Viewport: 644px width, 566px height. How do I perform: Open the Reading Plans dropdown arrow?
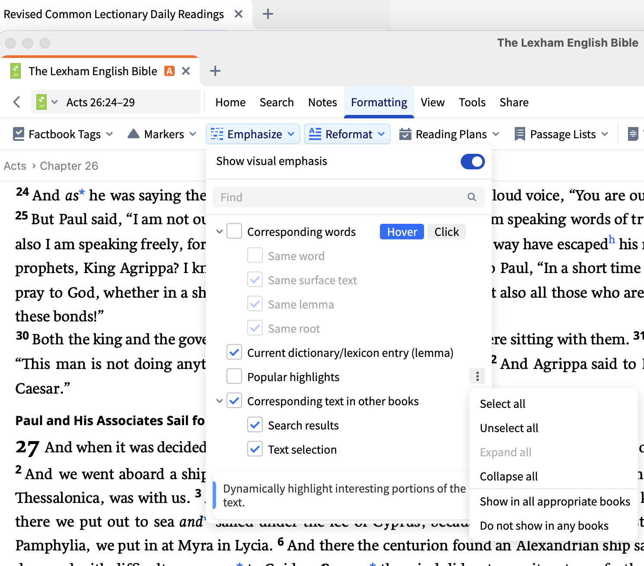pyautogui.click(x=496, y=134)
